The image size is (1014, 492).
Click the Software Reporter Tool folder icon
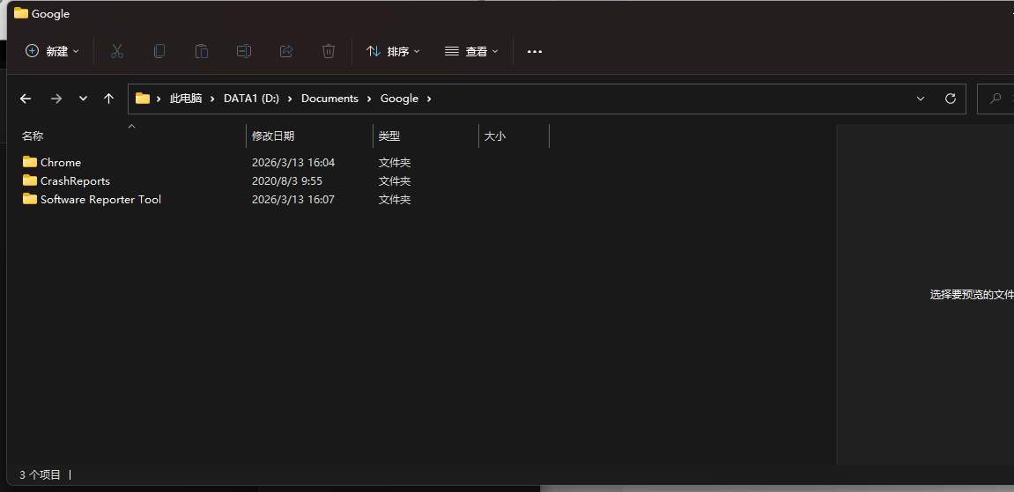coord(30,199)
